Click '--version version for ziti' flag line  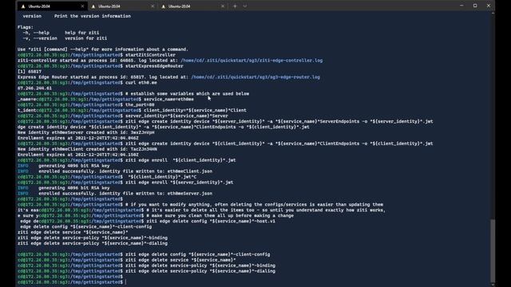click(65, 38)
